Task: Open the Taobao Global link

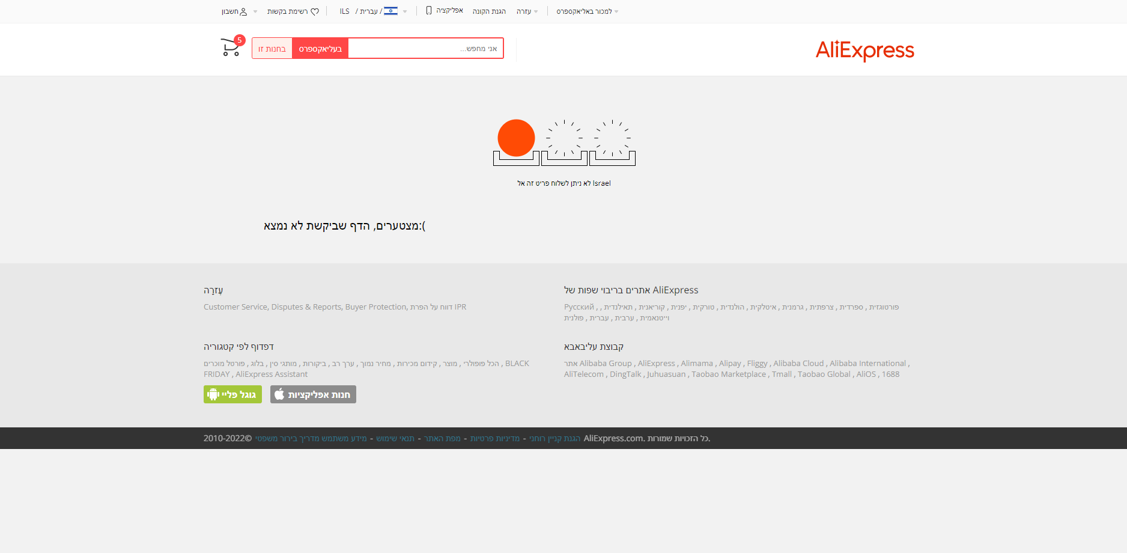Action: [x=824, y=374]
